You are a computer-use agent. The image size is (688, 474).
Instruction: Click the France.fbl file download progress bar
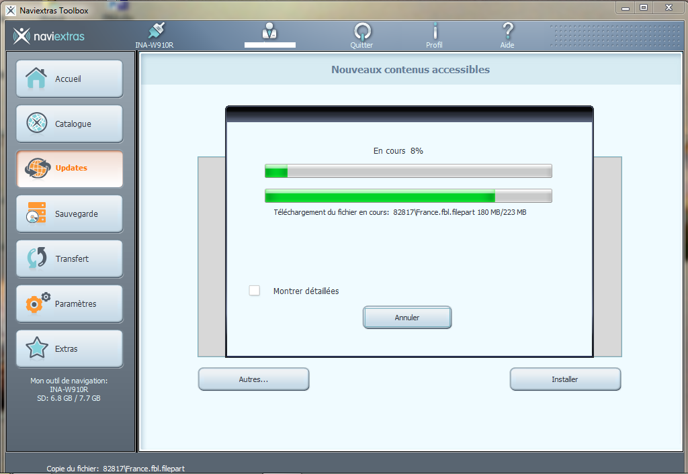pos(408,196)
